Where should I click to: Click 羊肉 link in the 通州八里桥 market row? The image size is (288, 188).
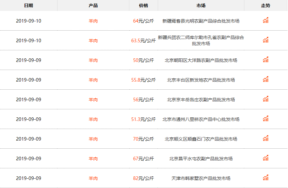point(93,119)
